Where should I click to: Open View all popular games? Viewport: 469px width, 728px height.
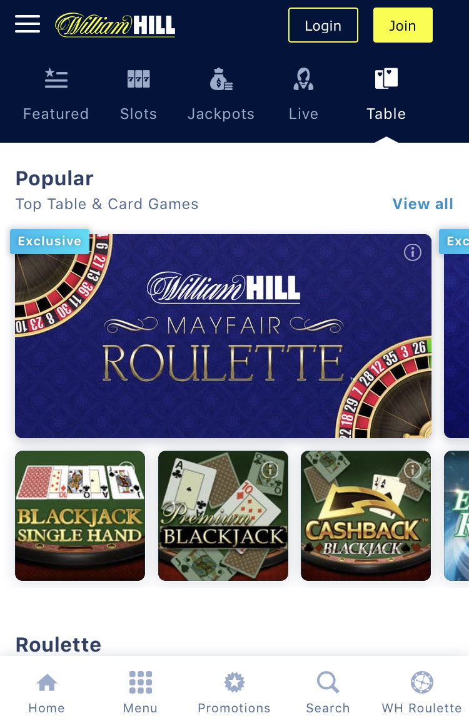[423, 204]
